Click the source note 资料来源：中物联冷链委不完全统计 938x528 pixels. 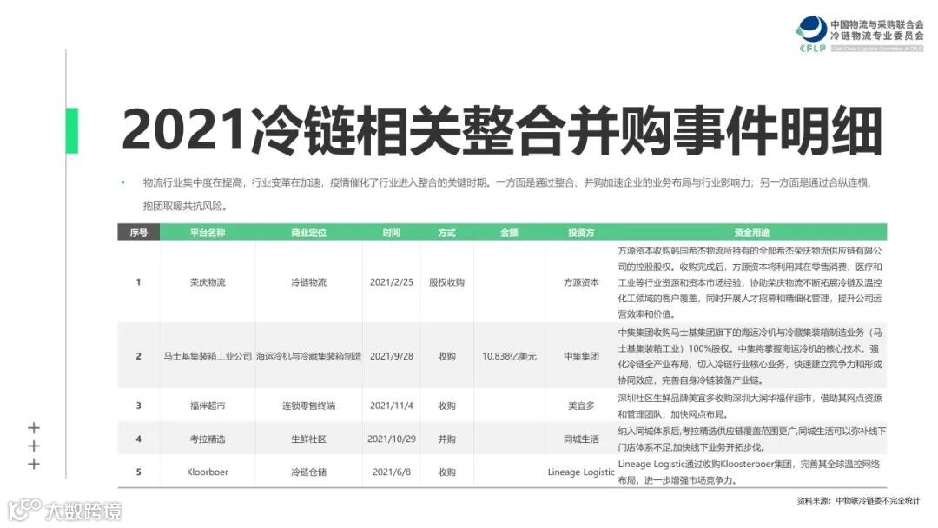858,500
